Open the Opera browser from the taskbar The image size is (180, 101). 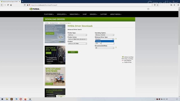click(21, 99)
